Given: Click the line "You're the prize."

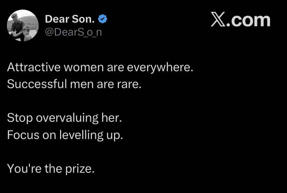Looking at the screenshot, I should [x=51, y=168].
